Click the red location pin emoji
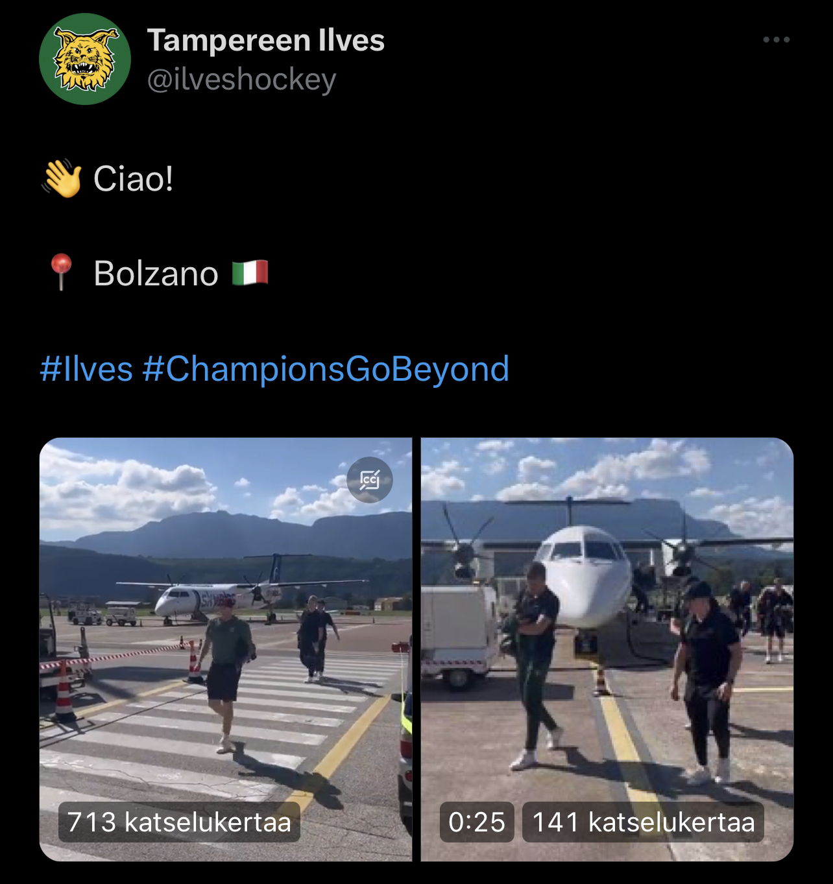 (62, 272)
